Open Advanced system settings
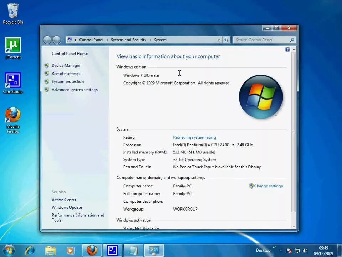 coord(74,90)
